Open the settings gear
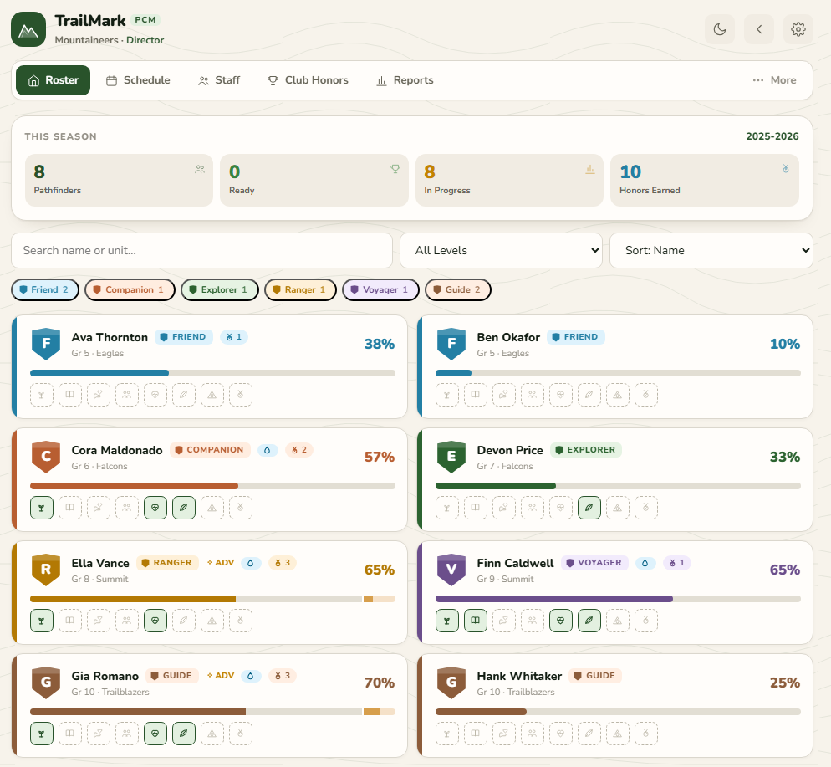Image resolution: width=831 pixels, height=767 pixels. pyautogui.click(x=798, y=29)
